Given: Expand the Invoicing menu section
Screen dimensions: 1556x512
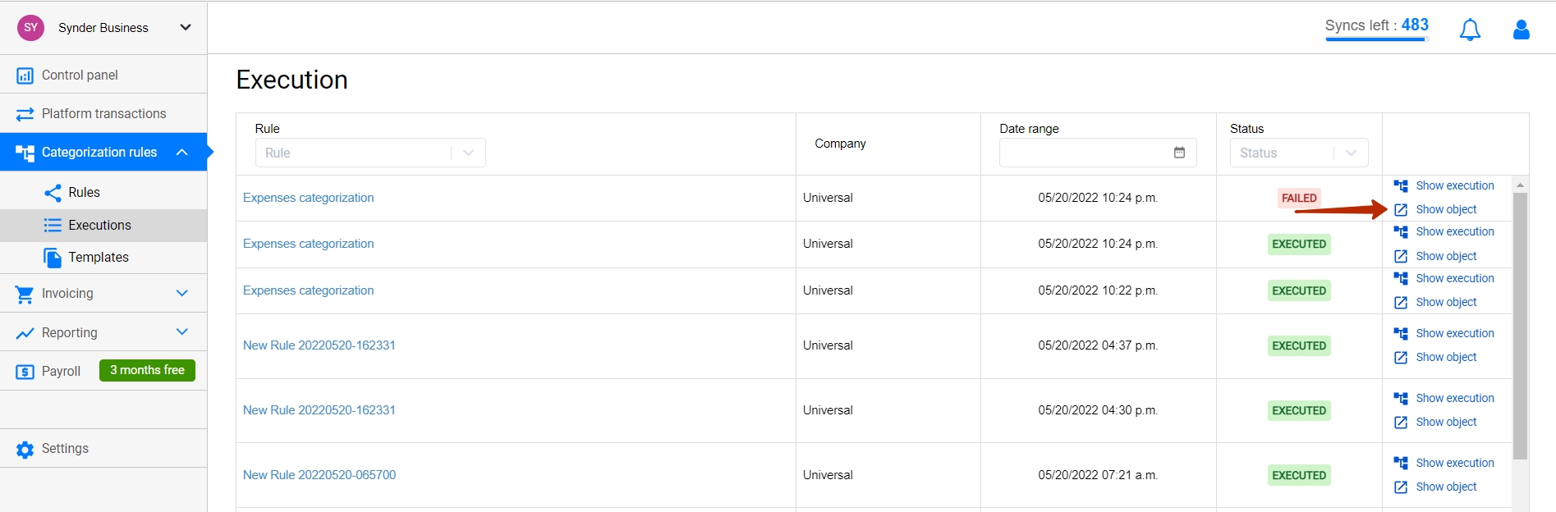Looking at the screenshot, I should (x=182, y=293).
